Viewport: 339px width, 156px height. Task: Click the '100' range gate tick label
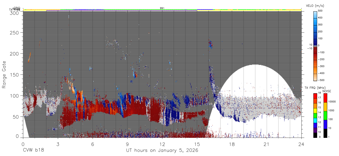(x=14, y=95)
